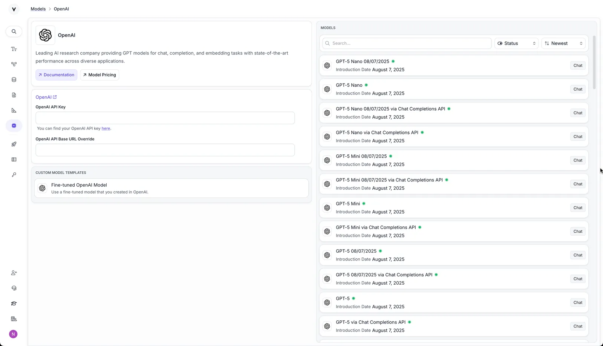Click the document search sidebar icon
Image resolution: width=603 pixels, height=346 pixels.
point(14,95)
